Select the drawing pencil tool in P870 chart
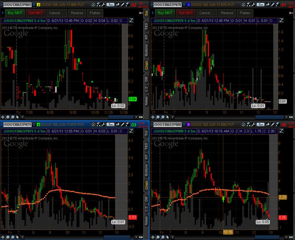 (273, 5)
